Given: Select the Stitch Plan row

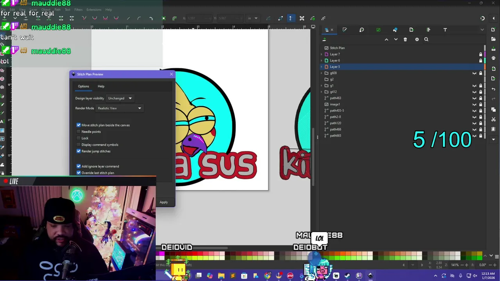Looking at the screenshot, I should [402, 48].
